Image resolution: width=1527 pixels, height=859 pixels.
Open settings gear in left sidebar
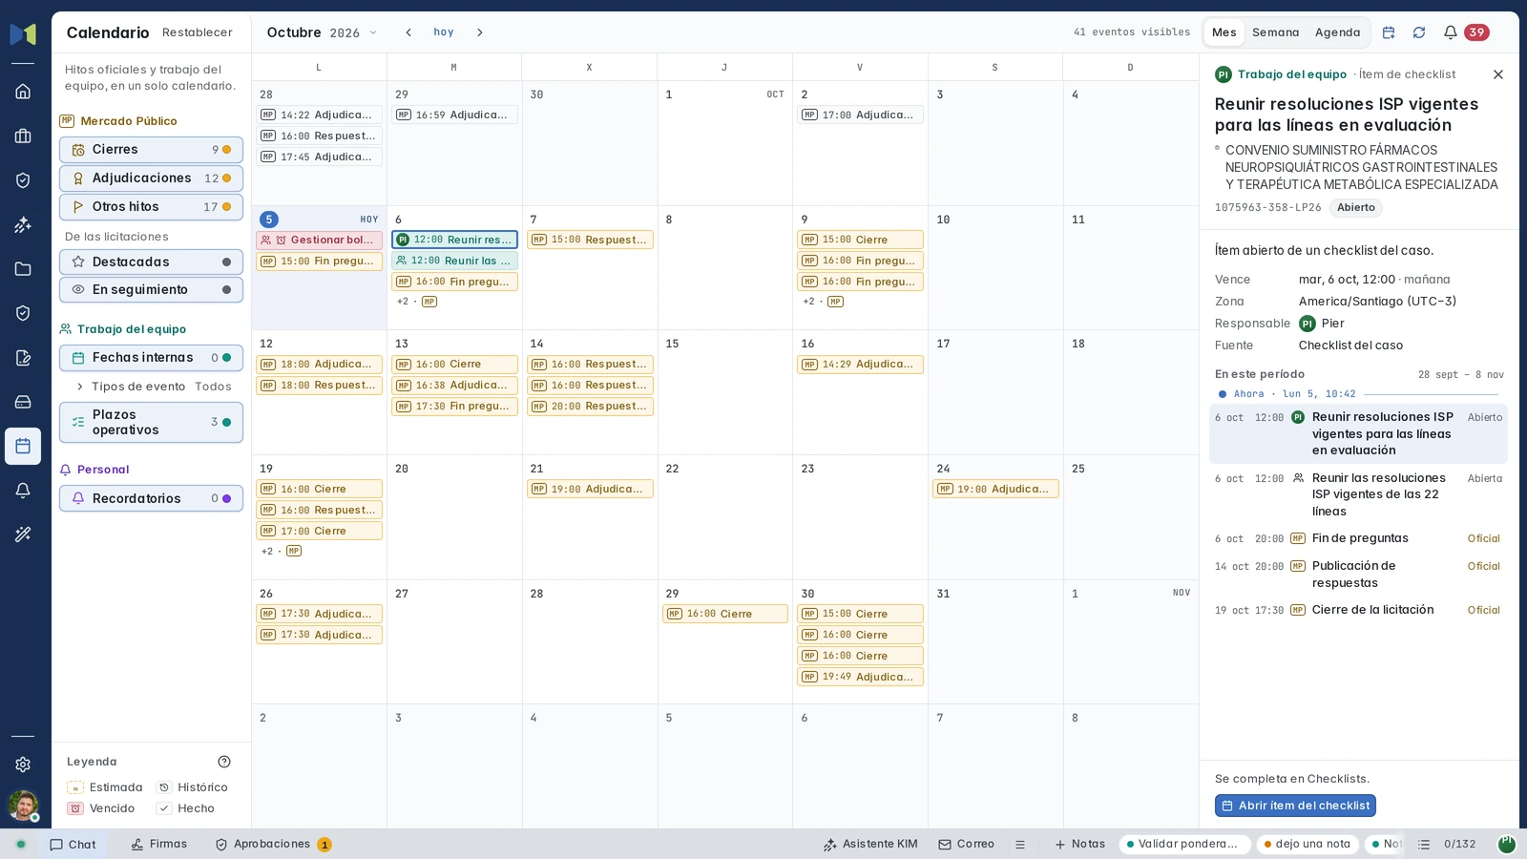(23, 765)
